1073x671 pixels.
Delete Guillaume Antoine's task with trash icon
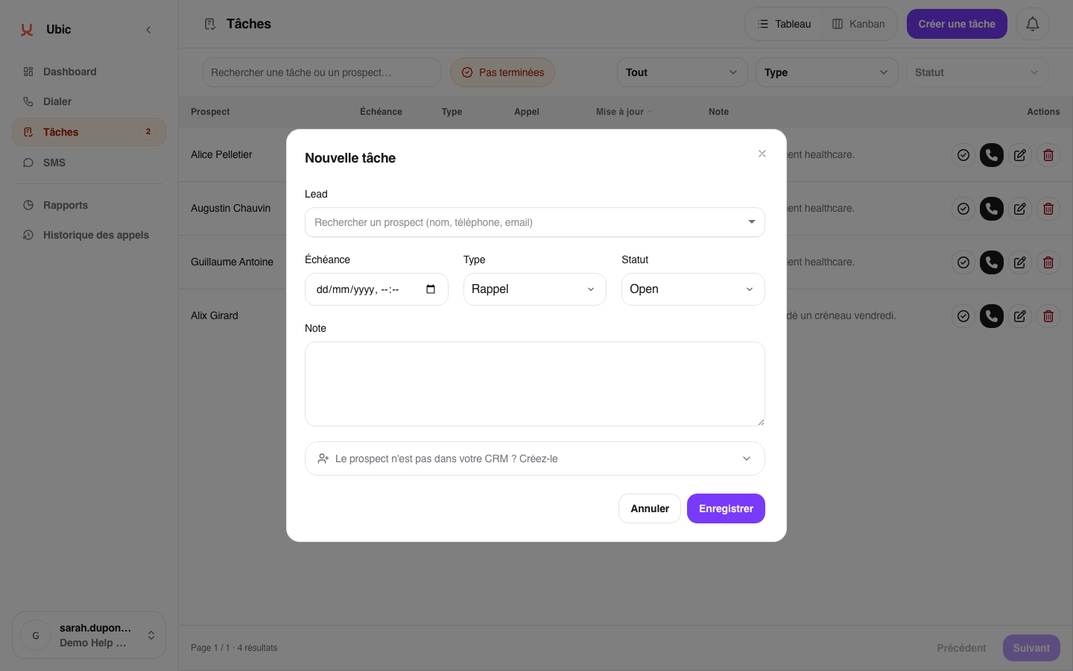click(x=1048, y=262)
